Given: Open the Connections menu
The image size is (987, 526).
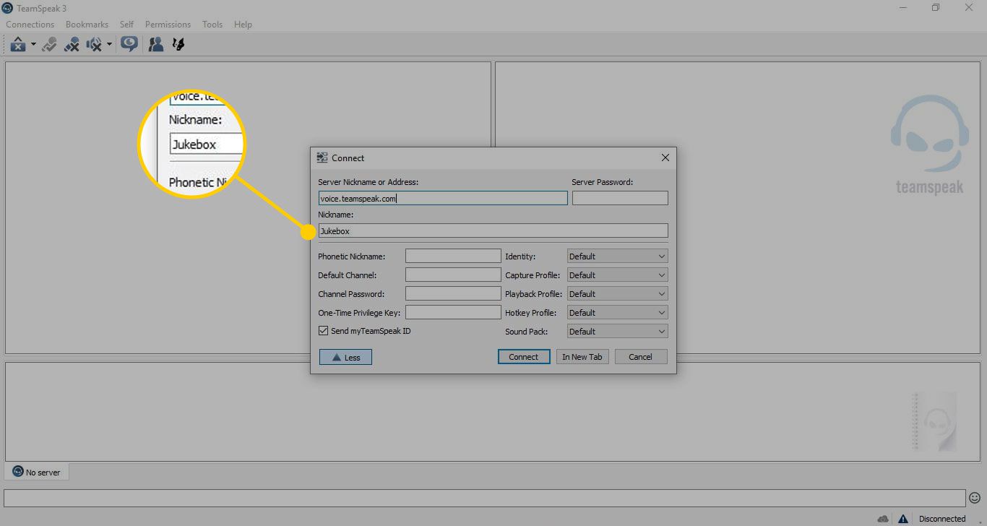Looking at the screenshot, I should 30,25.
